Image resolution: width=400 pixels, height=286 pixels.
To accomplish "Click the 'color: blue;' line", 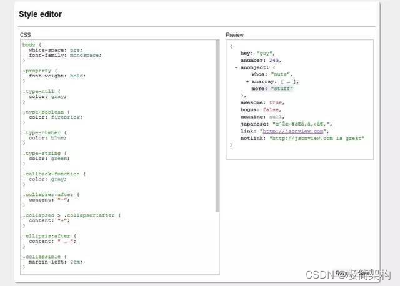I will 47,137.
